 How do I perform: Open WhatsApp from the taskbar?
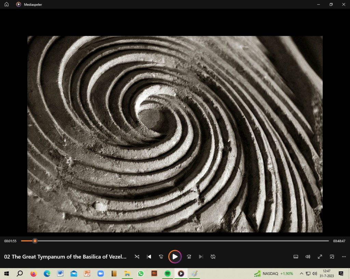(141, 274)
